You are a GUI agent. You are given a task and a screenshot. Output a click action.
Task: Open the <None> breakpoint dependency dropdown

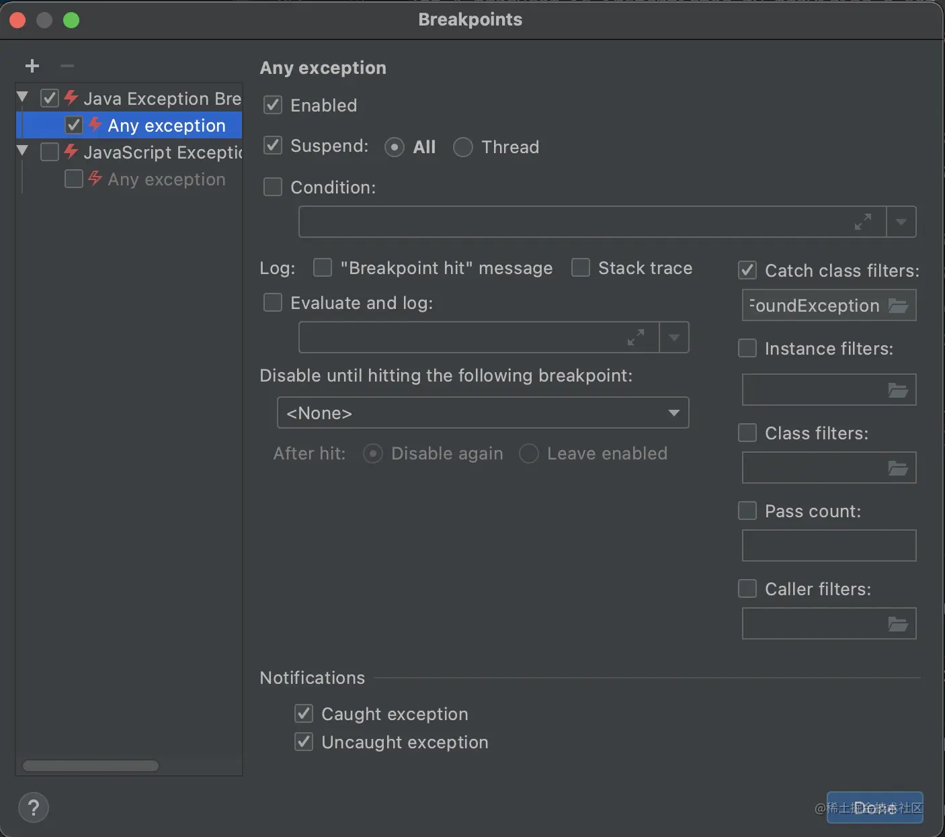pyautogui.click(x=483, y=412)
